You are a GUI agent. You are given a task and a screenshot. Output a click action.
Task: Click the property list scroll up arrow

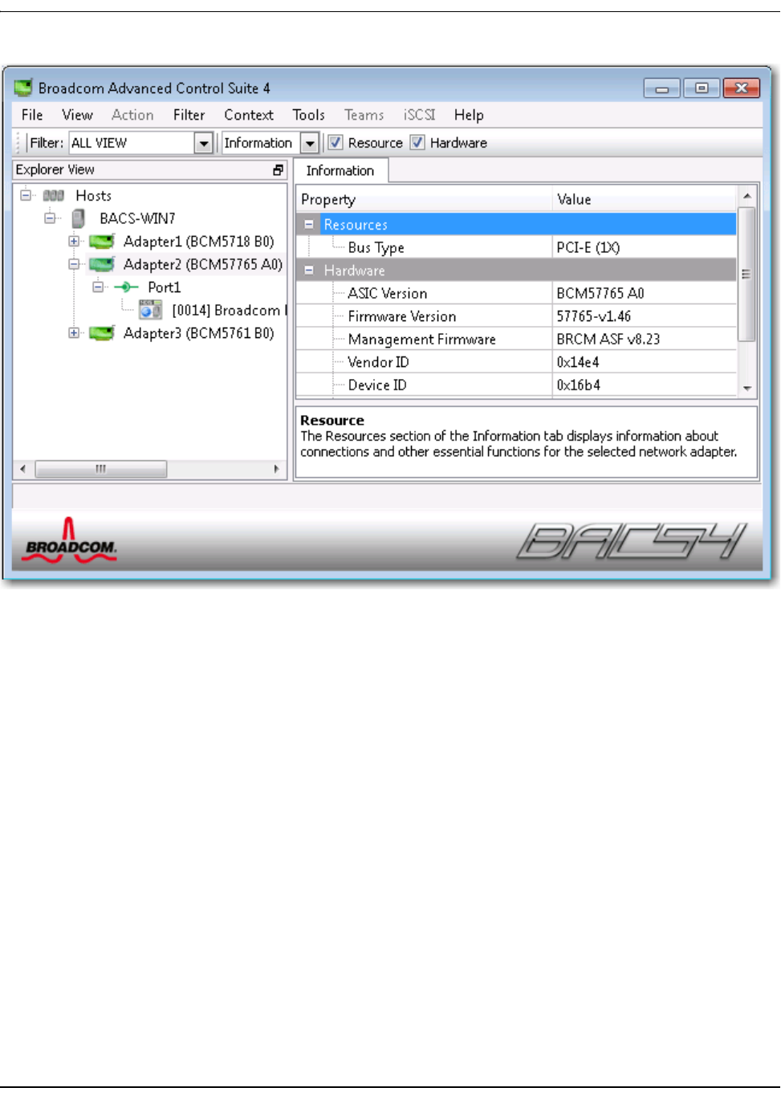tap(746, 197)
